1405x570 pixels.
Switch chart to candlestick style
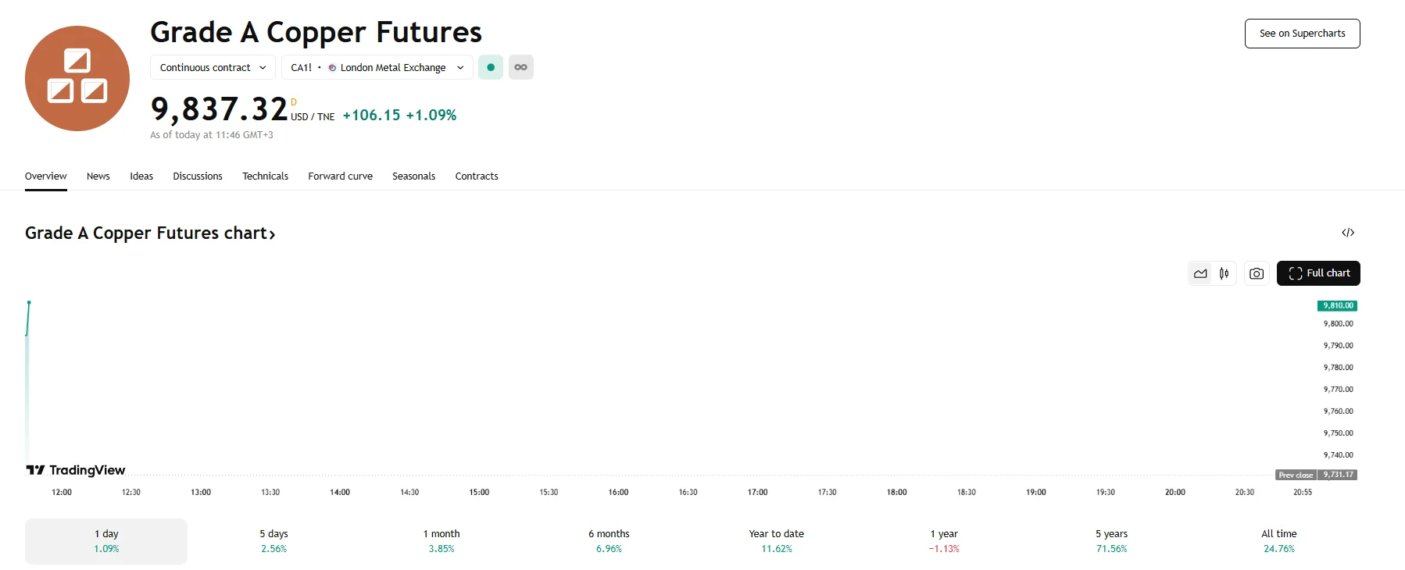click(x=1224, y=273)
